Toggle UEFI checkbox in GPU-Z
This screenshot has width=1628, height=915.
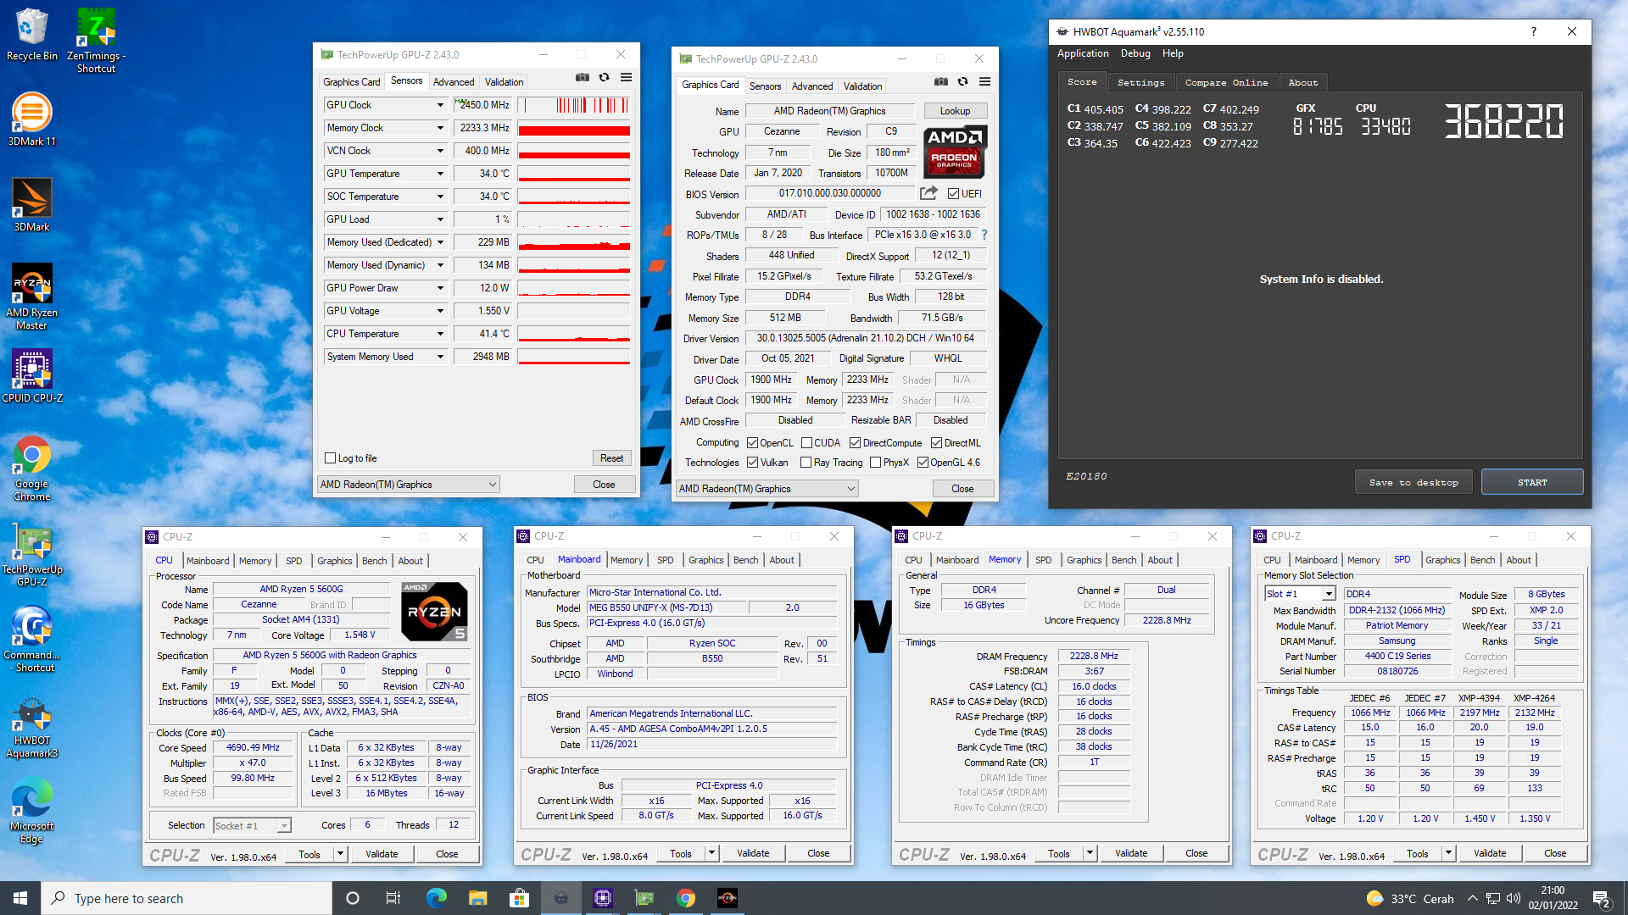pos(953,194)
